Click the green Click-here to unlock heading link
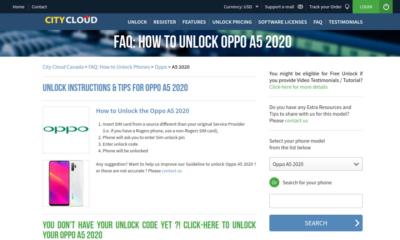The height and width of the screenshot is (240, 400). click(x=149, y=230)
